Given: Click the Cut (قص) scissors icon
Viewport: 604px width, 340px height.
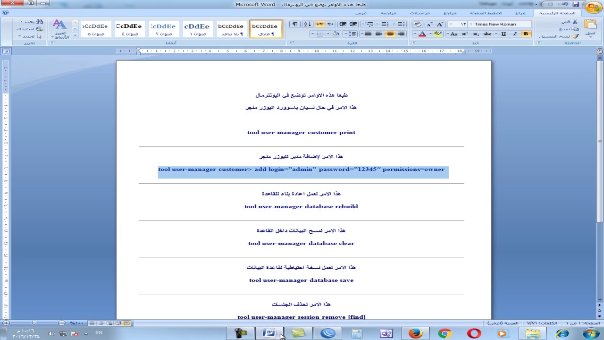Looking at the screenshot, I should pos(575,22).
